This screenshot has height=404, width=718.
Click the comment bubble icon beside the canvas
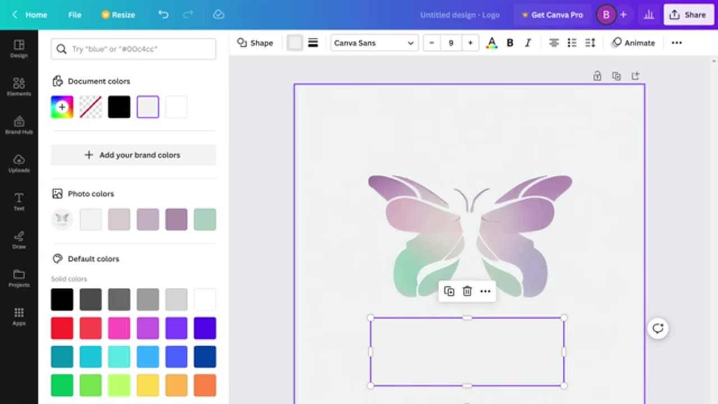pos(658,328)
